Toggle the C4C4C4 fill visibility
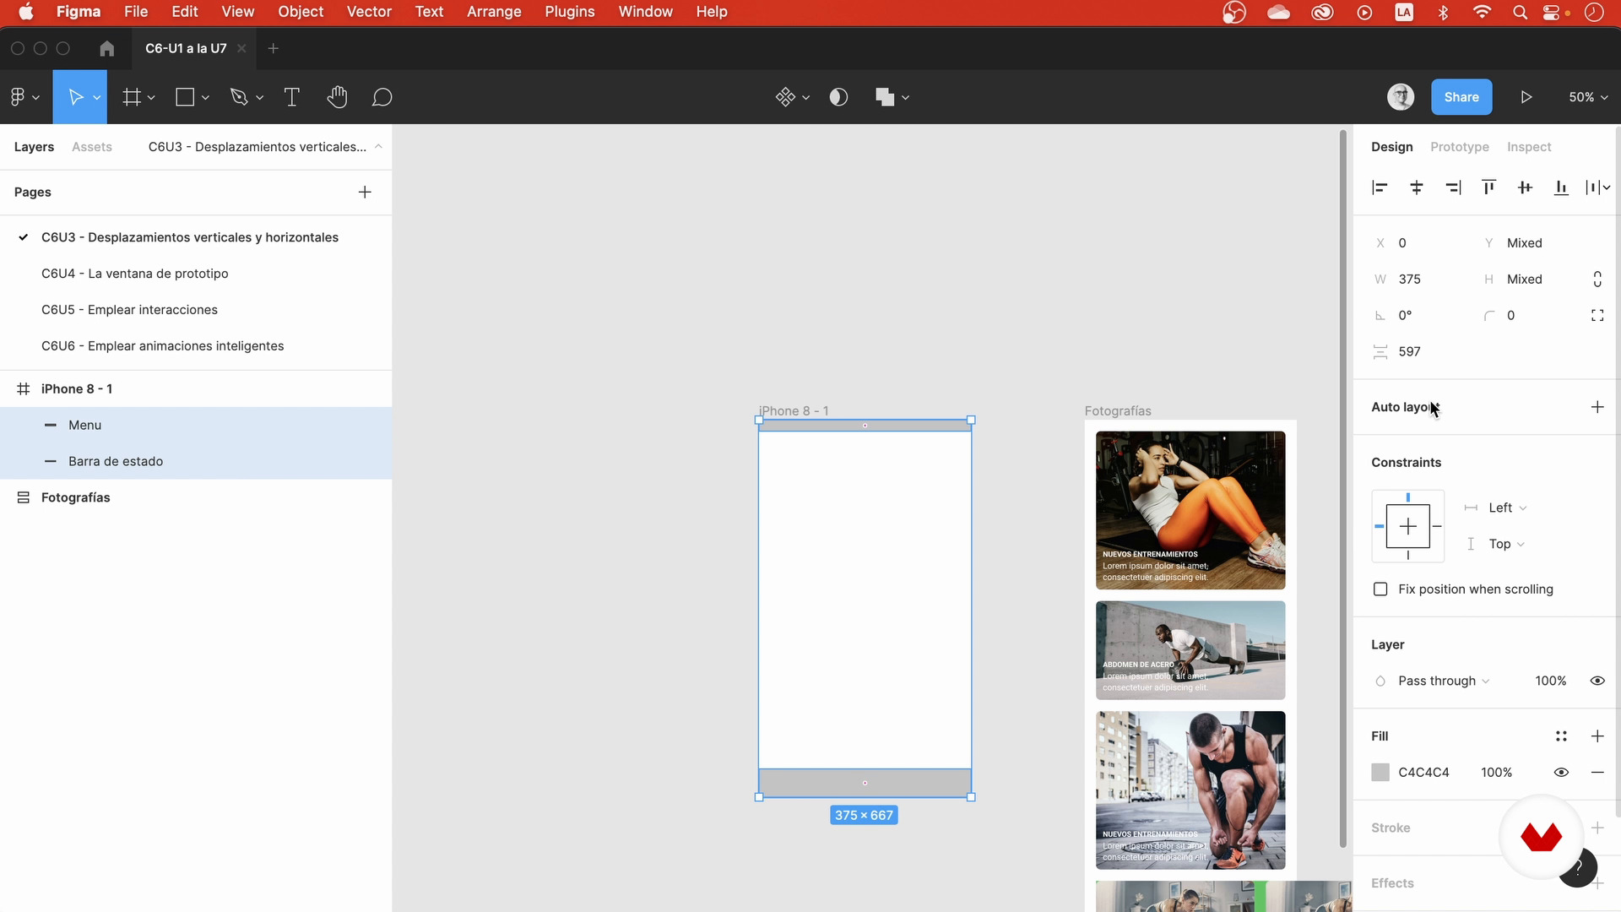This screenshot has width=1621, height=912. tap(1561, 773)
